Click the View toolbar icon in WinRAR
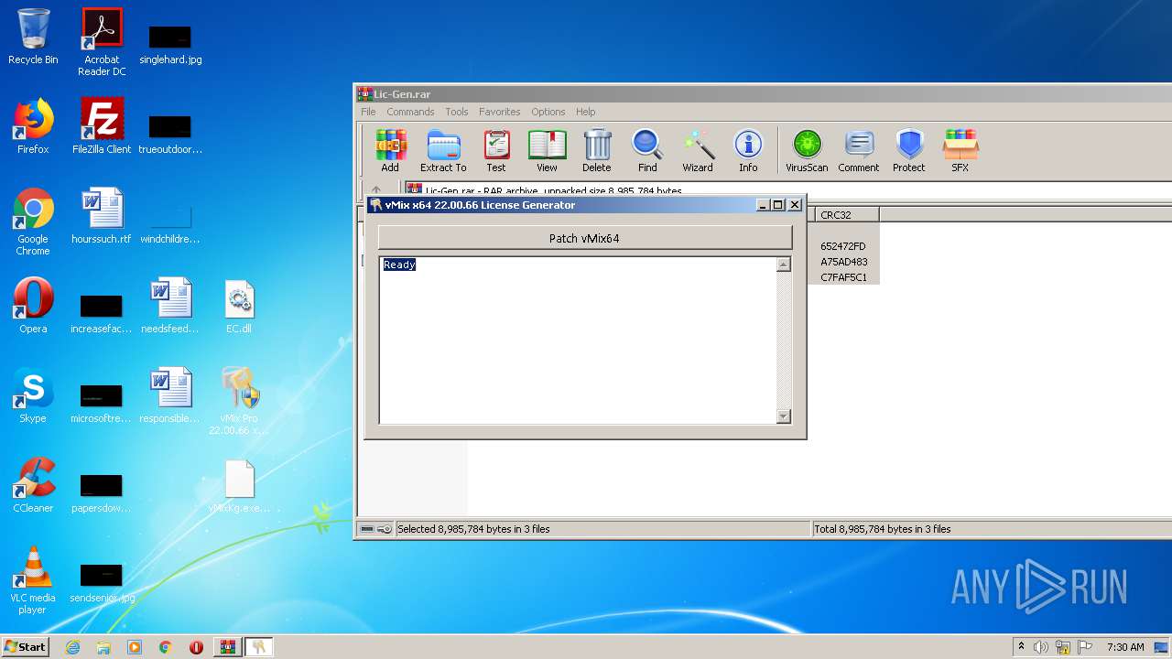The width and height of the screenshot is (1172, 659). (x=547, y=151)
